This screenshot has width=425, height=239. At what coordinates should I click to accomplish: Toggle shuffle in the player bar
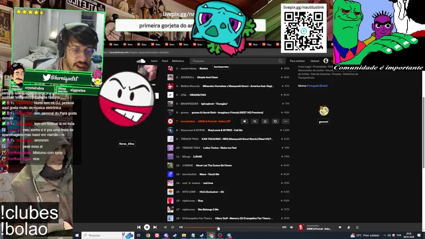point(165,227)
